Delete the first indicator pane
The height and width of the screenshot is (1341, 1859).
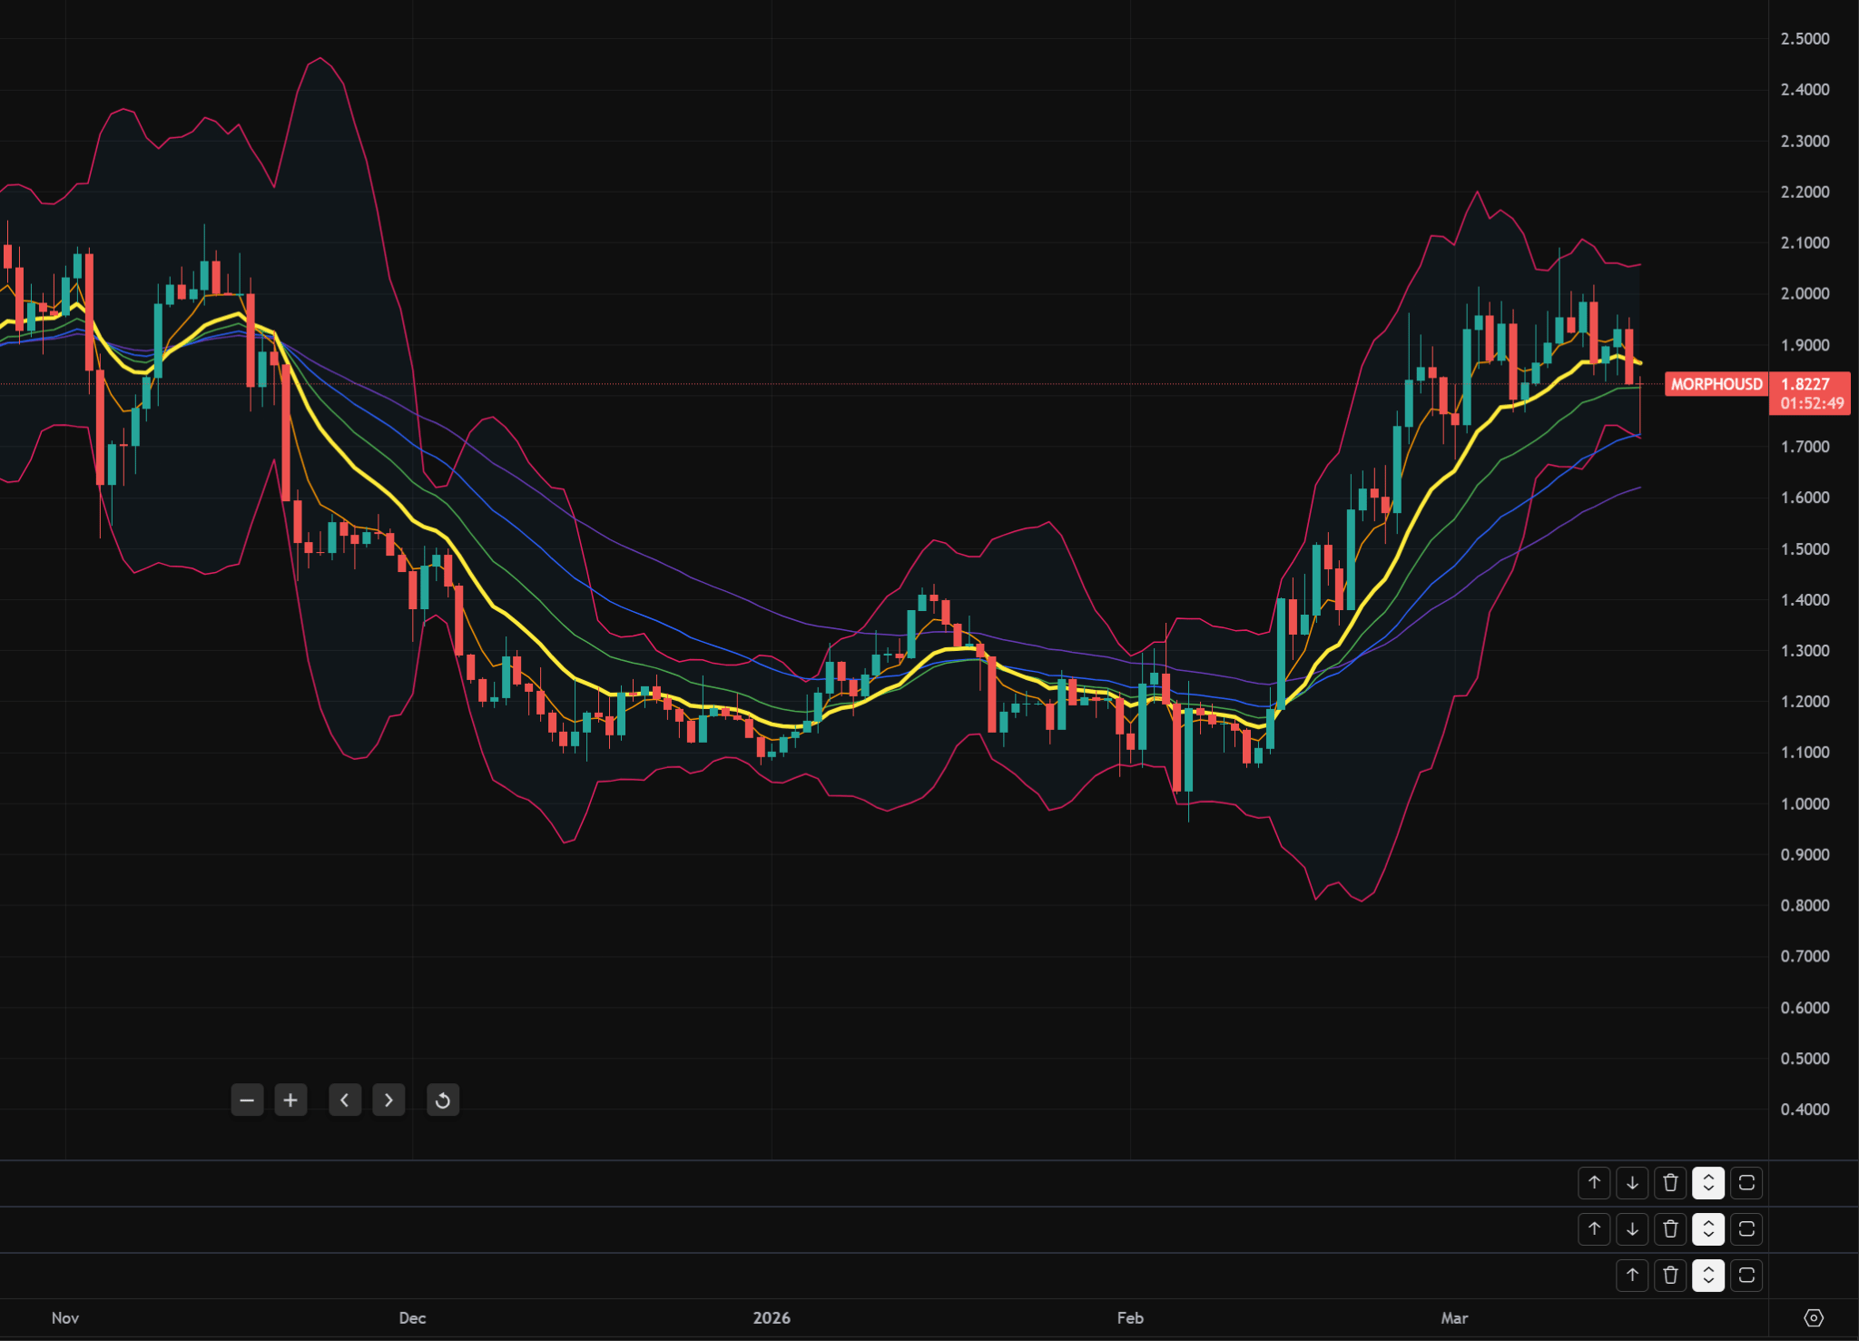pyautogui.click(x=1670, y=1183)
